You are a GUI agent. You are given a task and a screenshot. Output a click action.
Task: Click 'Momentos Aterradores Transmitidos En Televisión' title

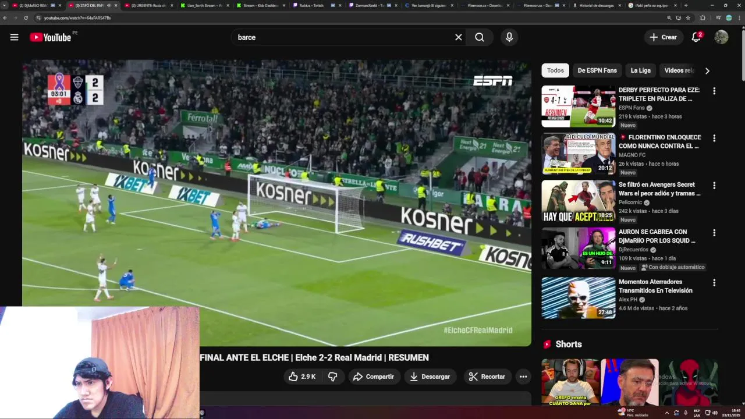click(655, 286)
